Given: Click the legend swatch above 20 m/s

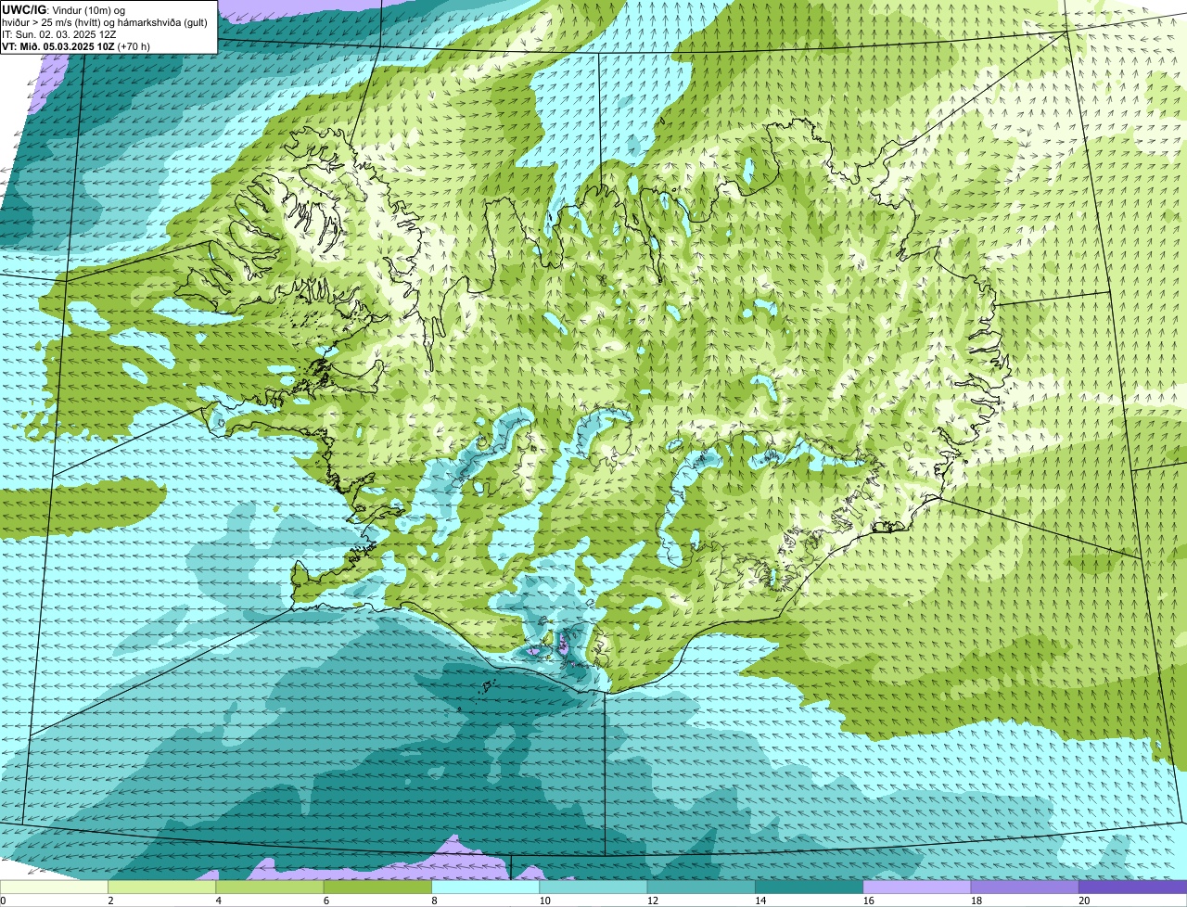Looking at the screenshot, I should pos(1133,887).
